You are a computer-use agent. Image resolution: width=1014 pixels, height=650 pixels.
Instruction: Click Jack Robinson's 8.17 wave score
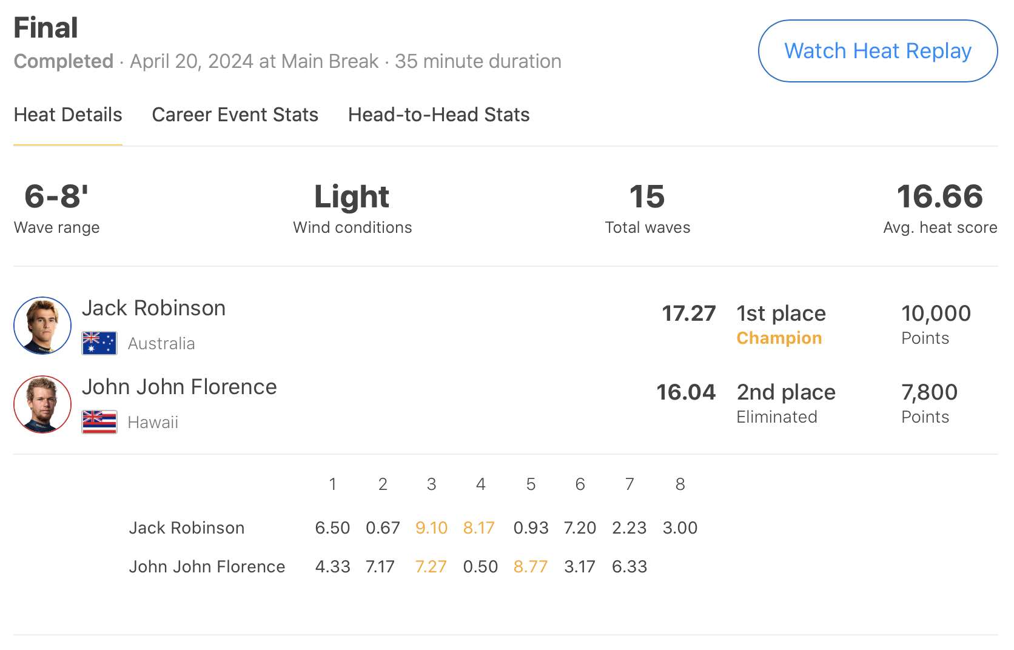point(479,528)
